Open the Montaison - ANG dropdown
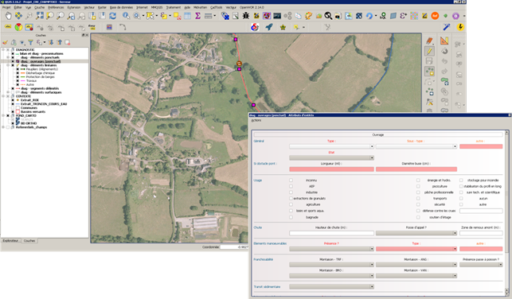Image resolution: width=512 pixels, height=299 pixels. 416,265
